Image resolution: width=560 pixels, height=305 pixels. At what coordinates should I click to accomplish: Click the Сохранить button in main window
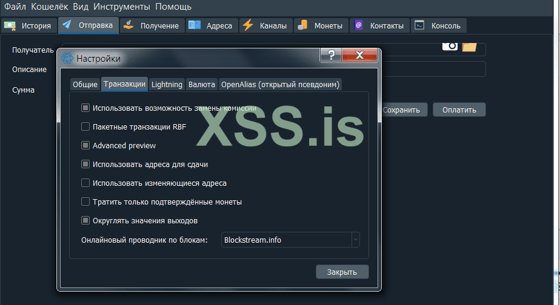[x=404, y=110]
